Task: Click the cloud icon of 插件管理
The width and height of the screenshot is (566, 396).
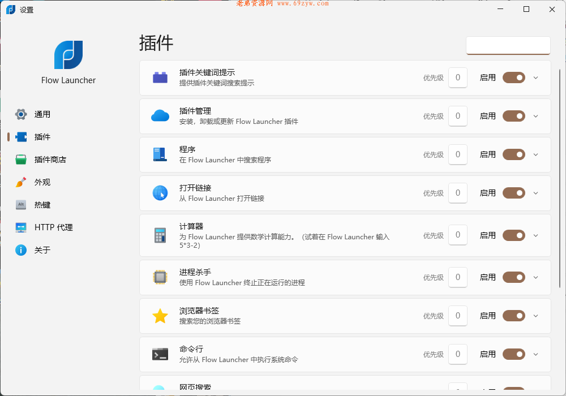Action: pyautogui.click(x=160, y=116)
